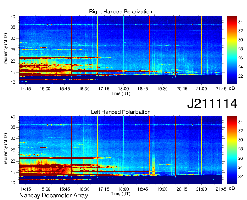Click 21:45 tick on Left Handed time axis
The height and width of the screenshot is (200, 247).
(221, 189)
